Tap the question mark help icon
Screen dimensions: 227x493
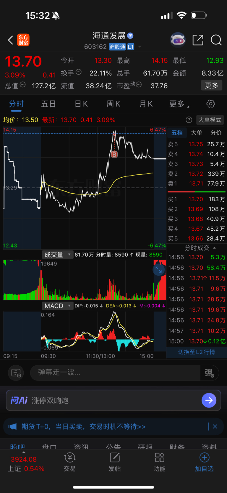[189, 120]
